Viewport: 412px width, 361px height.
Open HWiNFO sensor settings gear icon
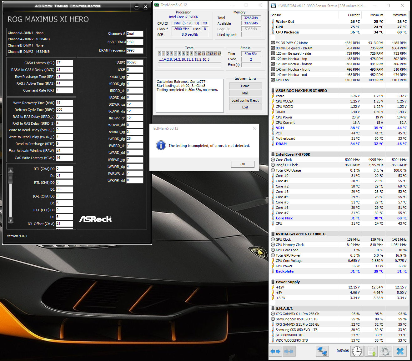tap(385, 351)
